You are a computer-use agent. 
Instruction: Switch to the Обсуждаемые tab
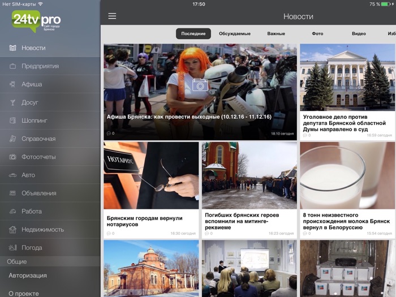coord(235,33)
